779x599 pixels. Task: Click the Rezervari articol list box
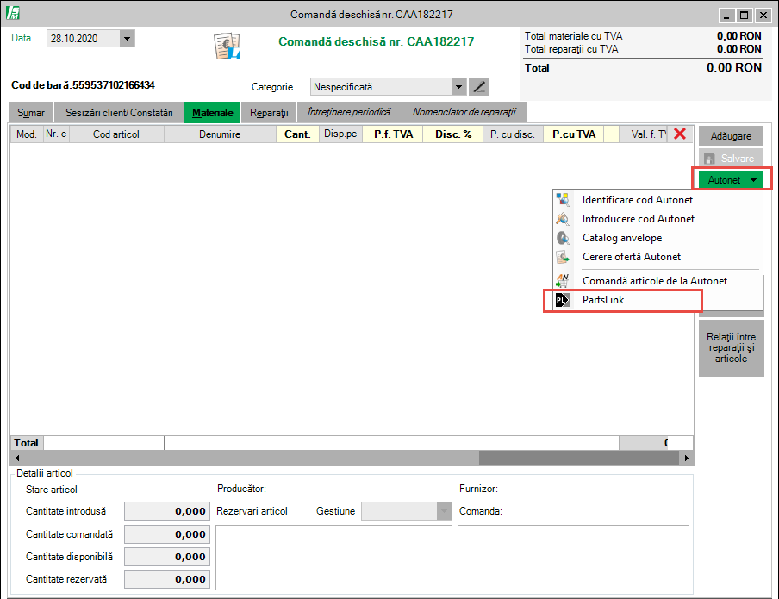click(333, 558)
